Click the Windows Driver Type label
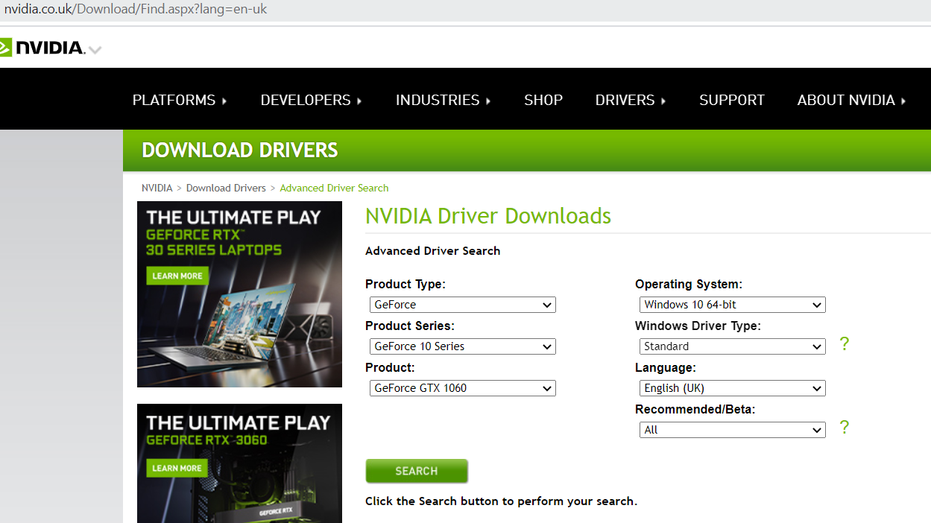Image resolution: width=931 pixels, height=523 pixels. tap(698, 326)
